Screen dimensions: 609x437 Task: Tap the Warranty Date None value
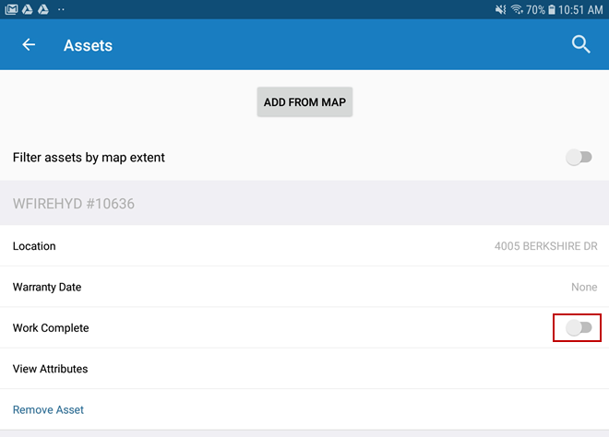pyautogui.click(x=583, y=287)
